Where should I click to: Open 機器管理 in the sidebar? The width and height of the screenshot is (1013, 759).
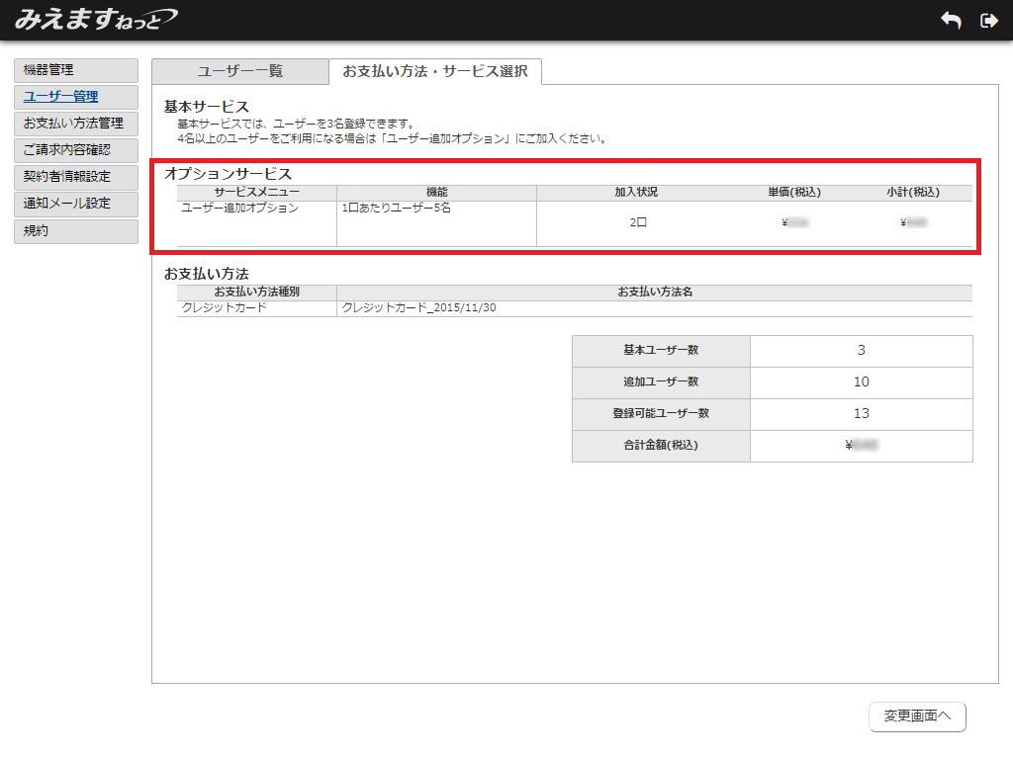tap(76, 70)
